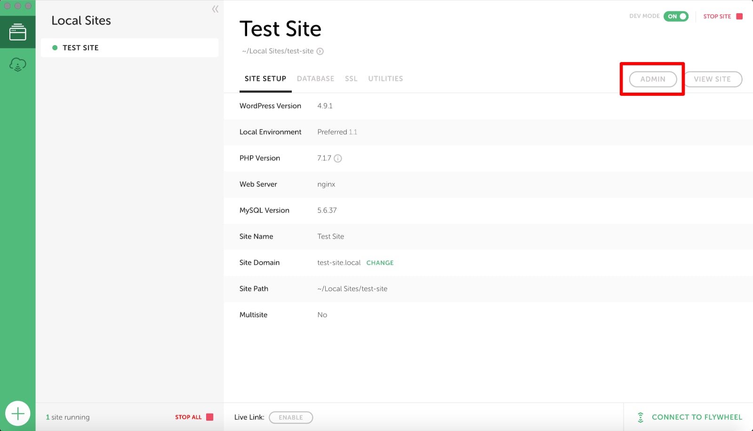Click the Stop Site text
Image resolution: width=753 pixels, height=431 pixels.
coord(717,16)
